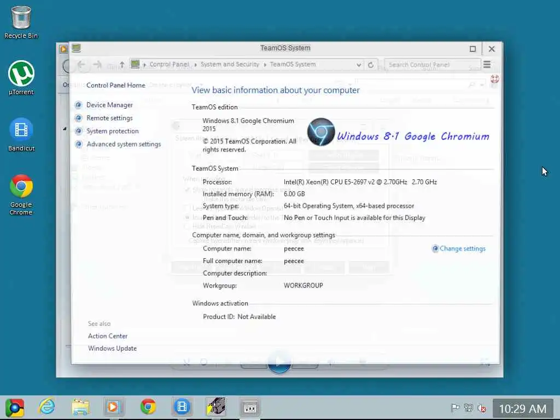Image resolution: width=560 pixels, height=420 pixels.
Task: Click Change settings for computer name
Action: point(463,249)
